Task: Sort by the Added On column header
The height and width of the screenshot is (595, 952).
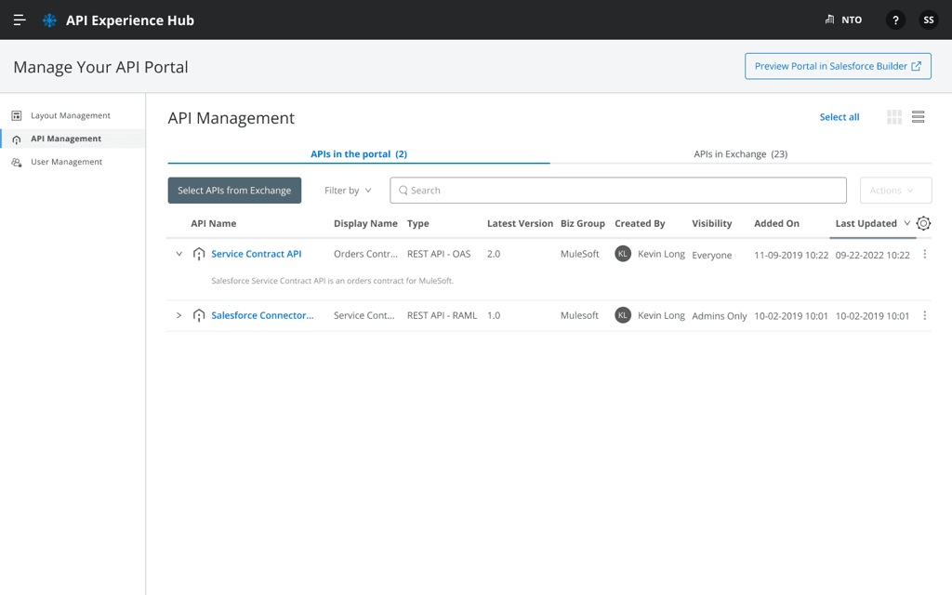Action: click(776, 223)
